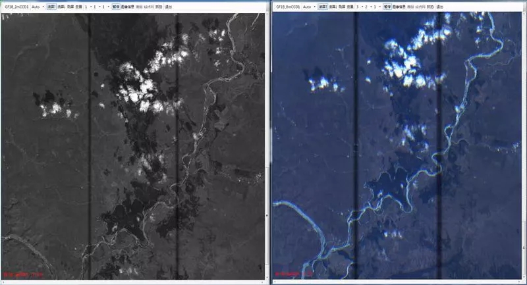Screen dimensions: 527x285
Task: Open 图像信息 (image info) in left pane
Action: pos(127,7)
